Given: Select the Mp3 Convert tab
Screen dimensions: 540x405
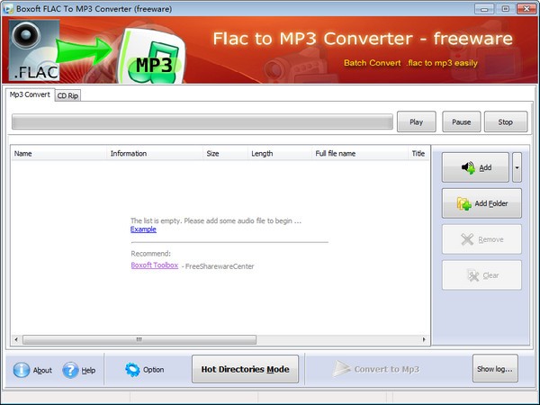Looking at the screenshot, I should [30, 94].
